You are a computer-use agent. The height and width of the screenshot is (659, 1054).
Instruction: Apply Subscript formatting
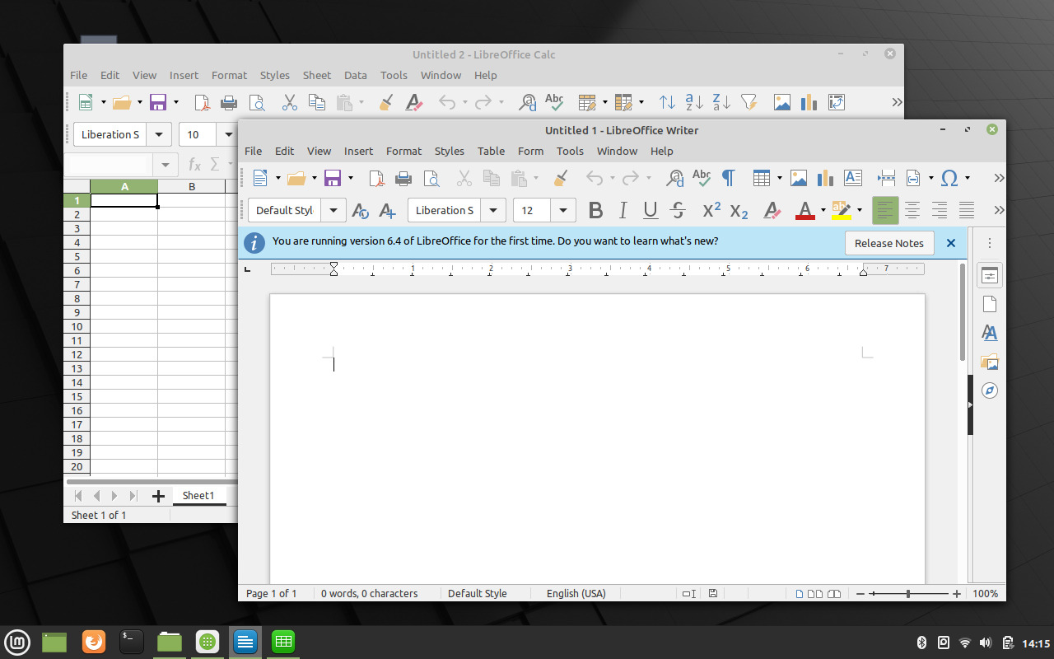[x=739, y=211]
